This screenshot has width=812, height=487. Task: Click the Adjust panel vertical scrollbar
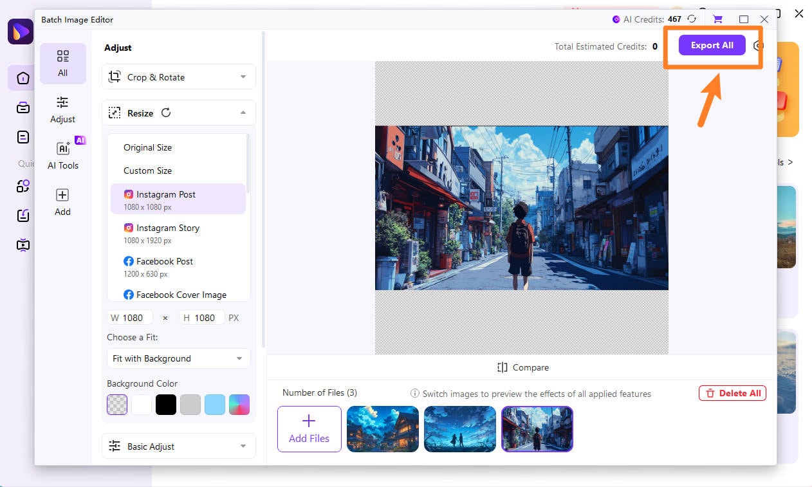263,190
